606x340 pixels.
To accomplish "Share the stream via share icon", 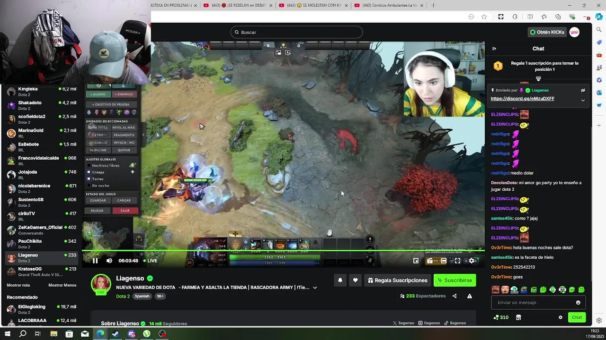I will (x=454, y=296).
